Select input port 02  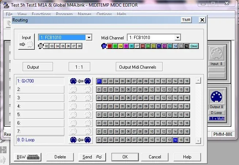coord(46,46)
